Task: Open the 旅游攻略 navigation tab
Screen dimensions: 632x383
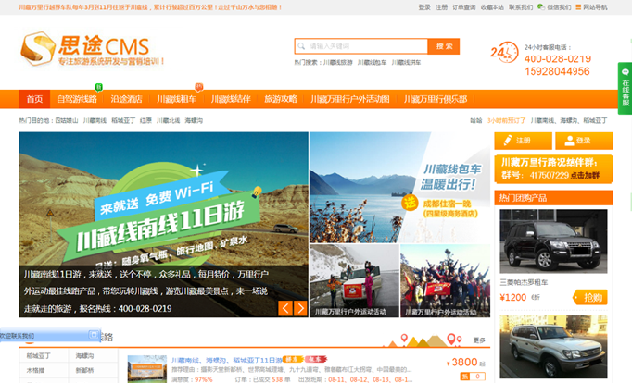Action: 280,99
